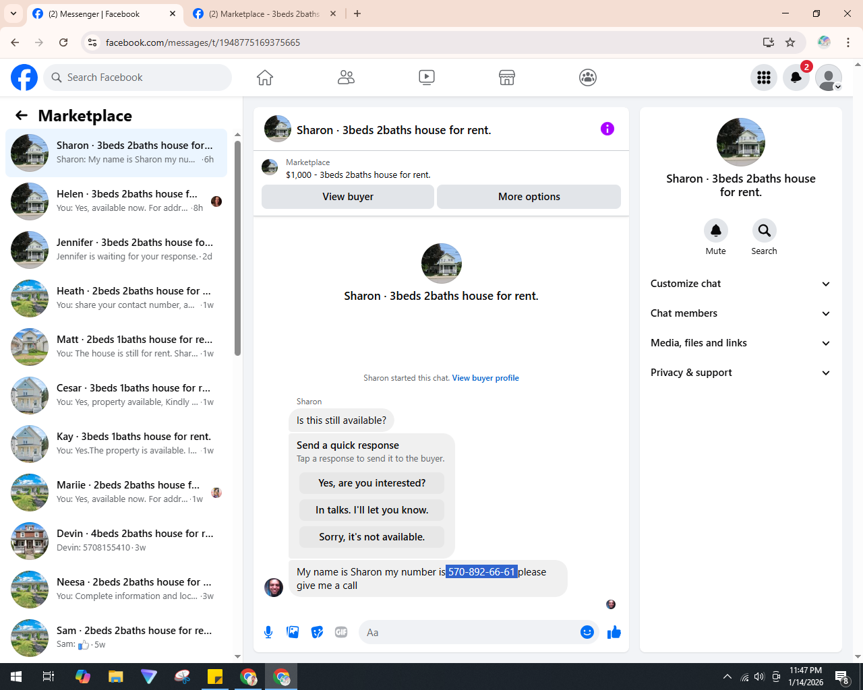The width and height of the screenshot is (863, 690).
Task: Open the Facebook Menu grid icon
Action: click(764, 77)
